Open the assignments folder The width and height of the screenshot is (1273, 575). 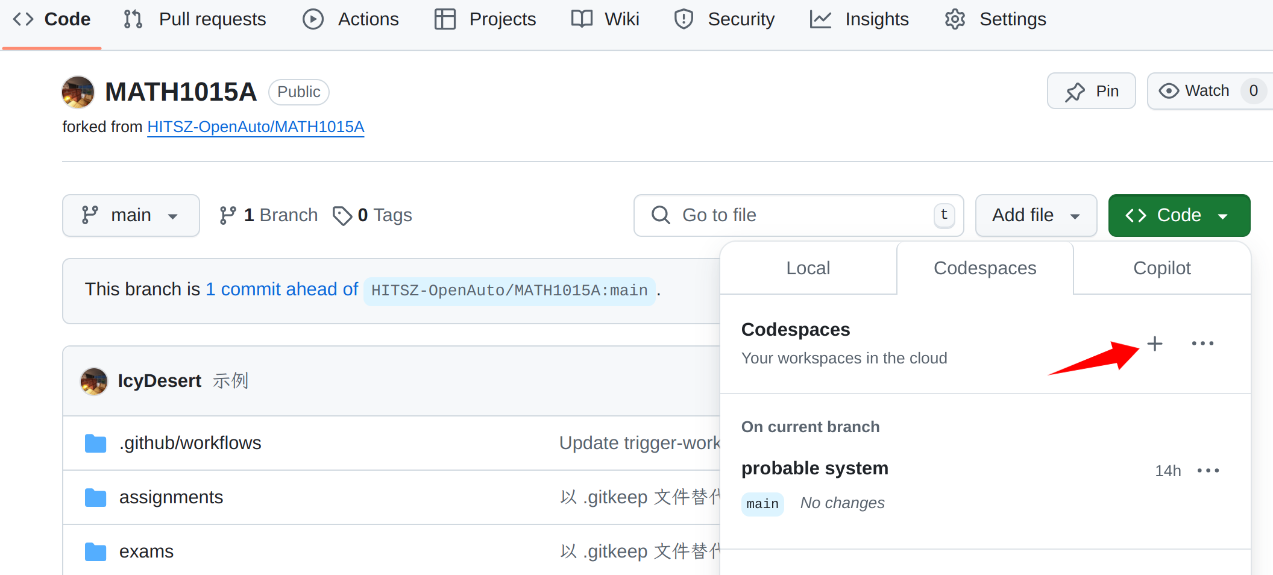point(171,497)
